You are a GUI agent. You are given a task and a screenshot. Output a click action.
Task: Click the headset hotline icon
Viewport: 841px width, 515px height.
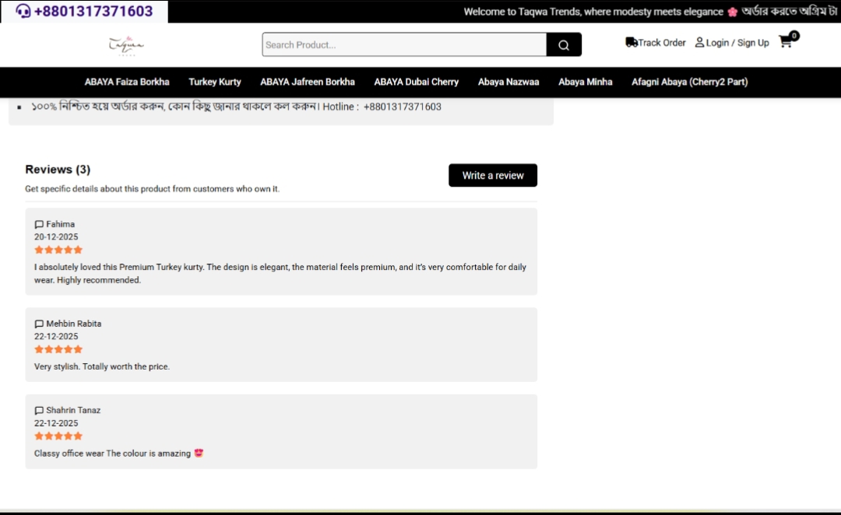(x=23, y=12)
